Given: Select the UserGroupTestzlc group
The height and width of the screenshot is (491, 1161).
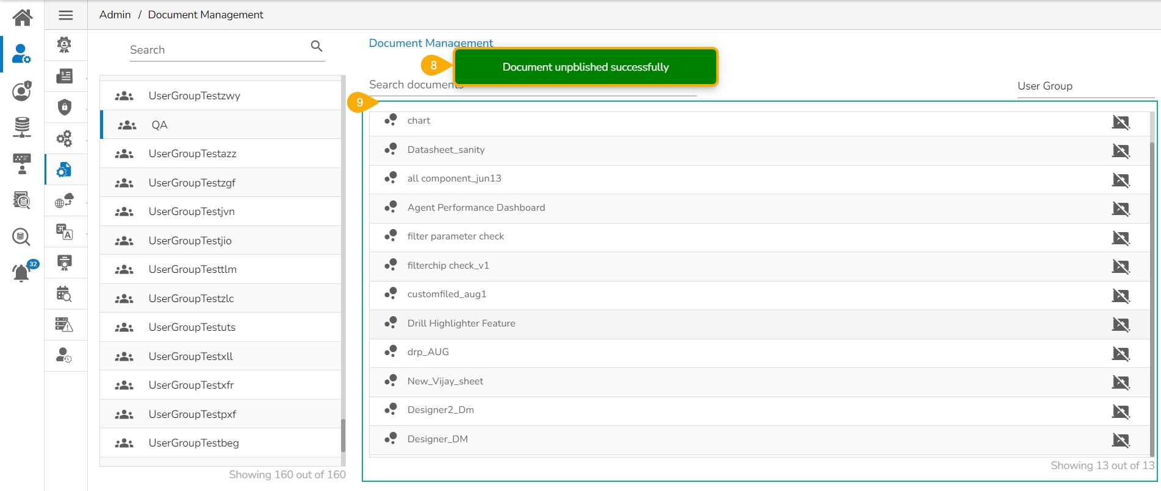Looking at the screenshot, I should 220,298.
